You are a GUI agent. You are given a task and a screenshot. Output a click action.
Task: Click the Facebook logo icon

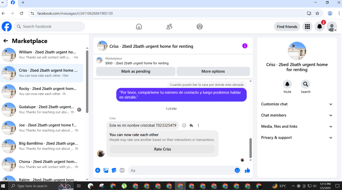[7, 27]
